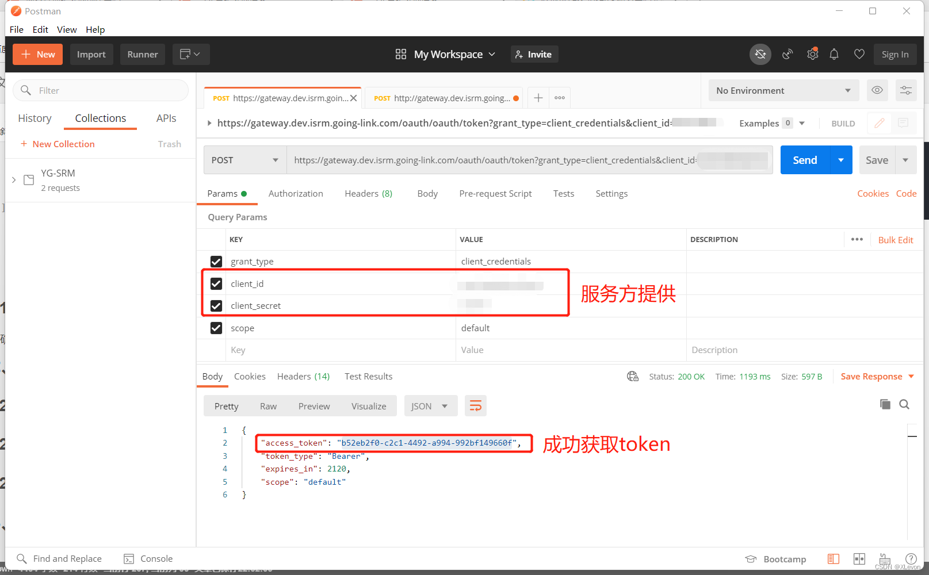Create a New Collection
Screen dimensions: 929x575
click(58, 144)
